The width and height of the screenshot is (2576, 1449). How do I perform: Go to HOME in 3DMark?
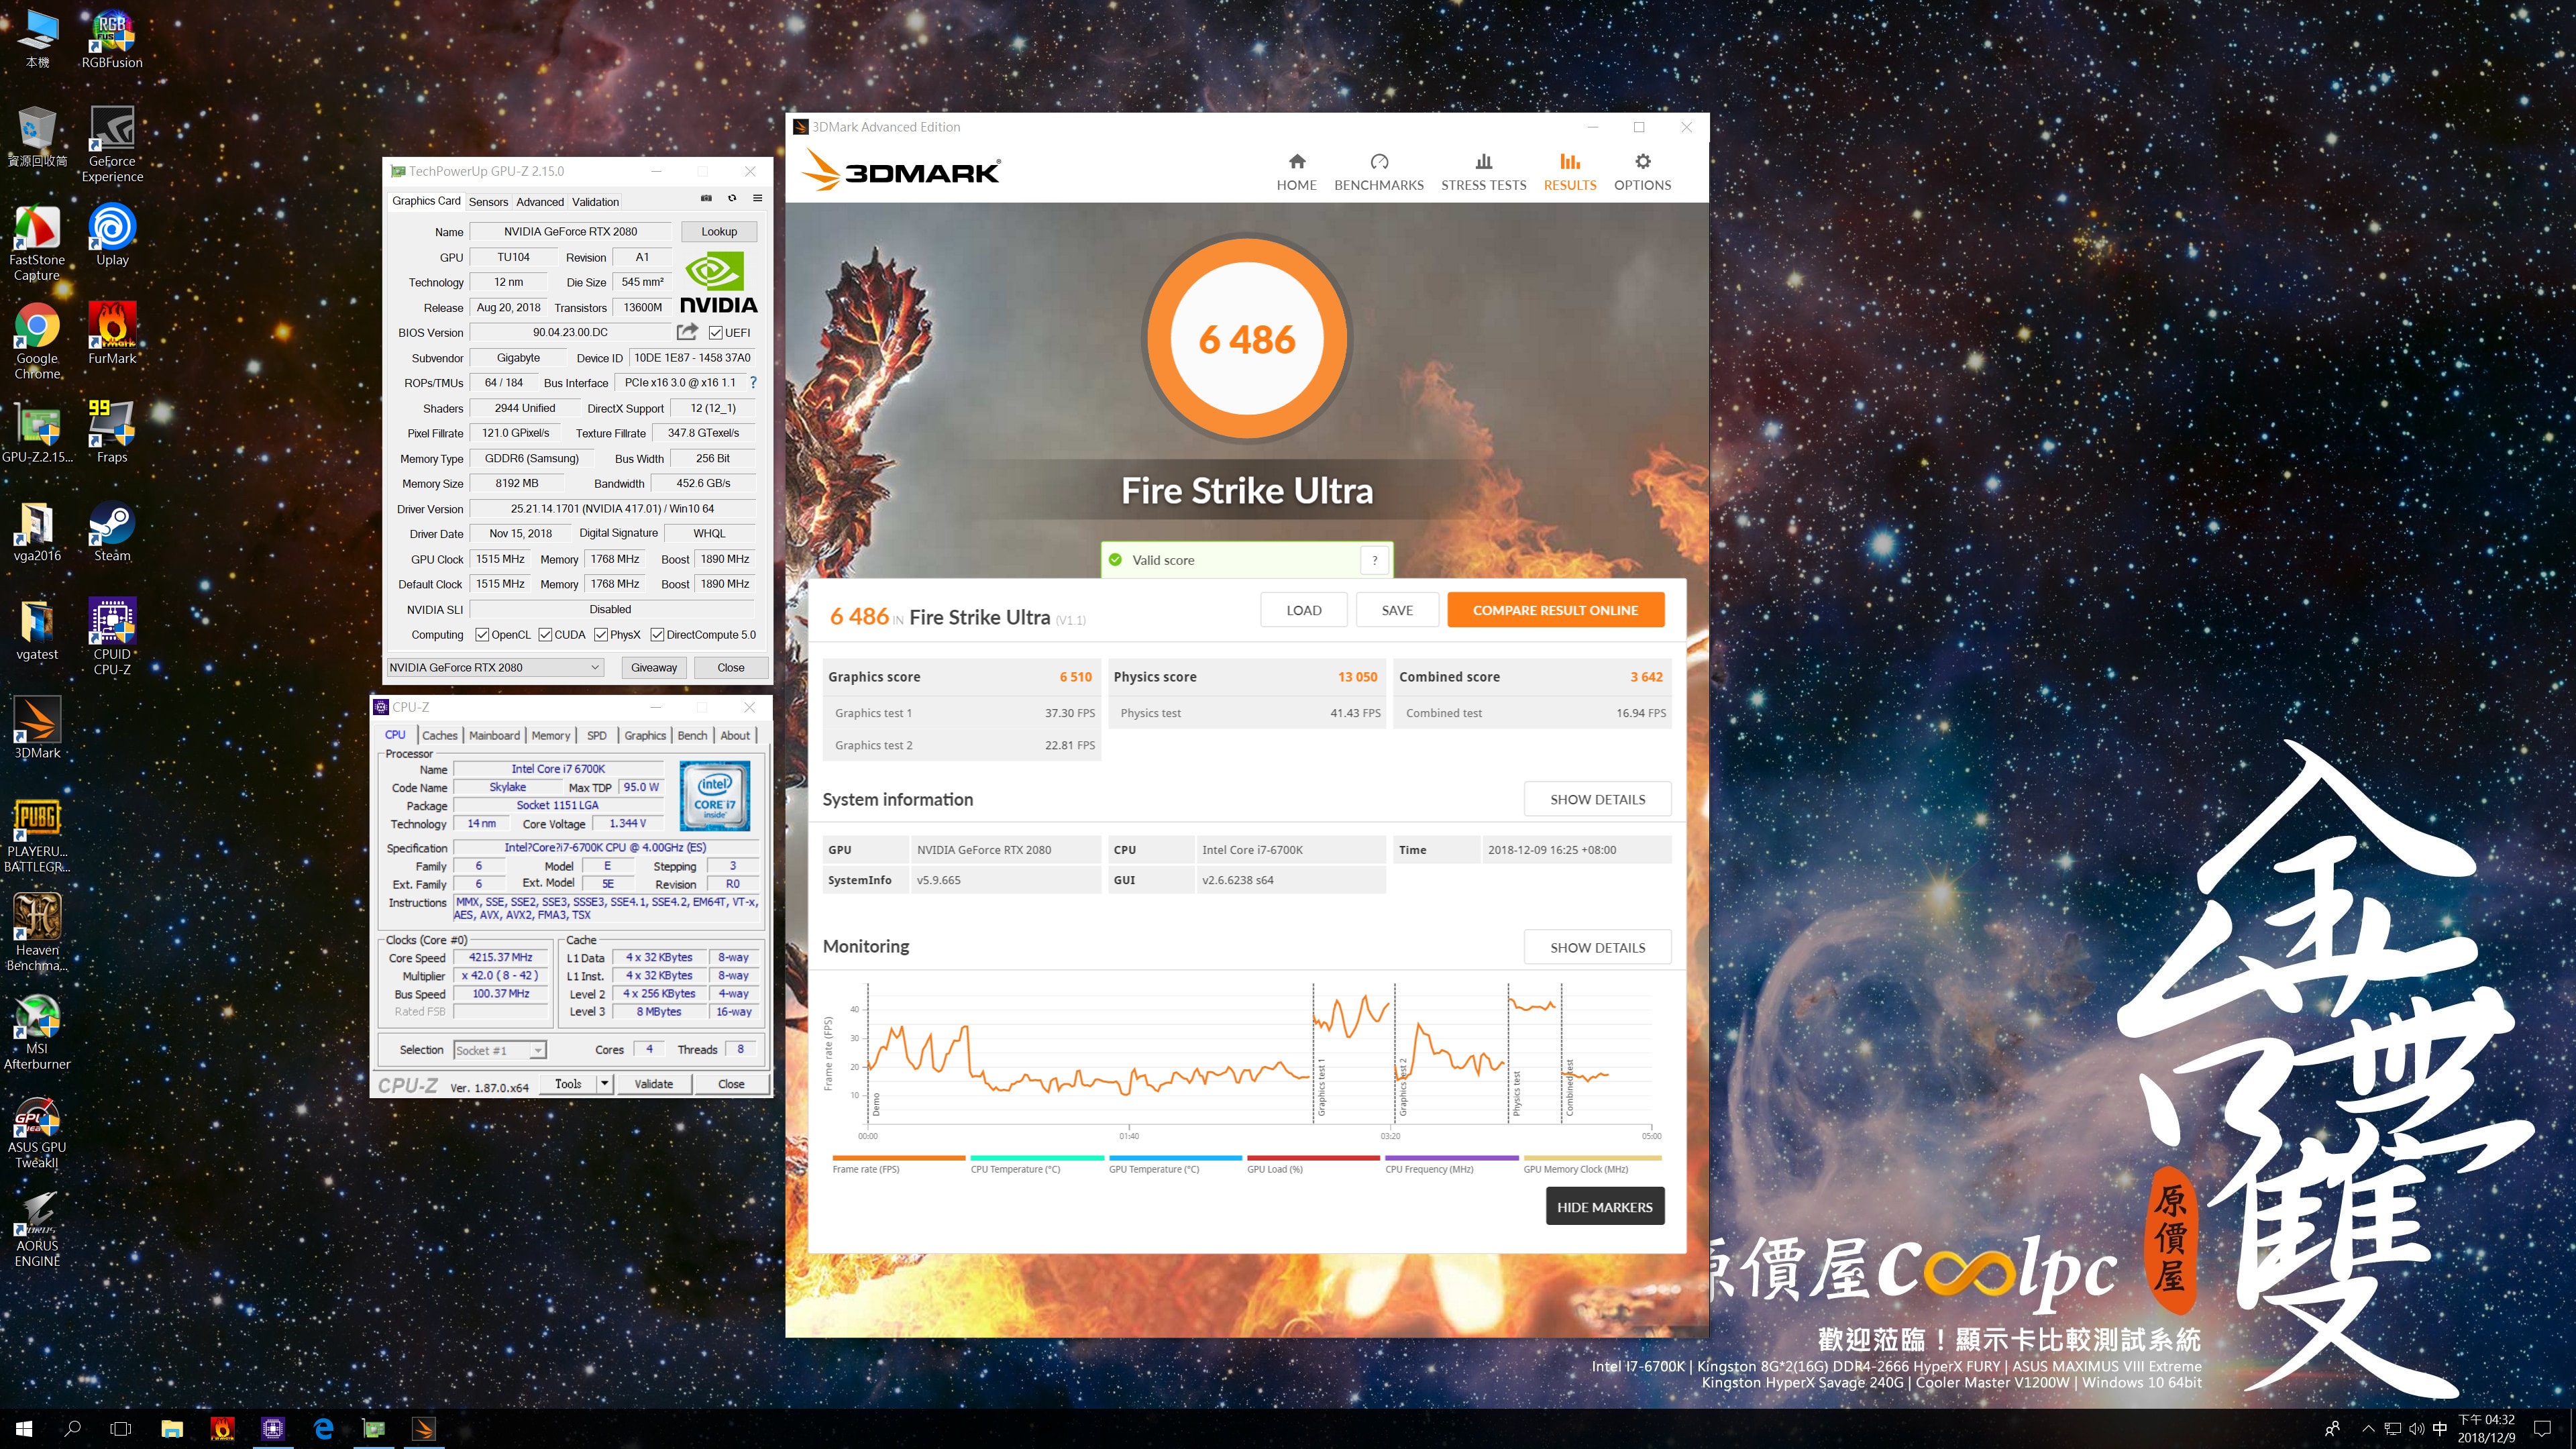(x=1296, y=172)
